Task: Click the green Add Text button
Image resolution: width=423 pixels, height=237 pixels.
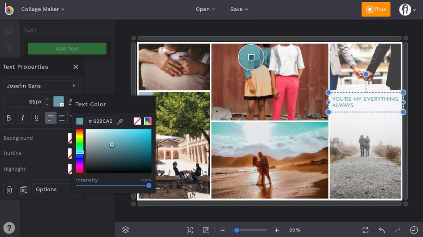Action: pos(67,48)
